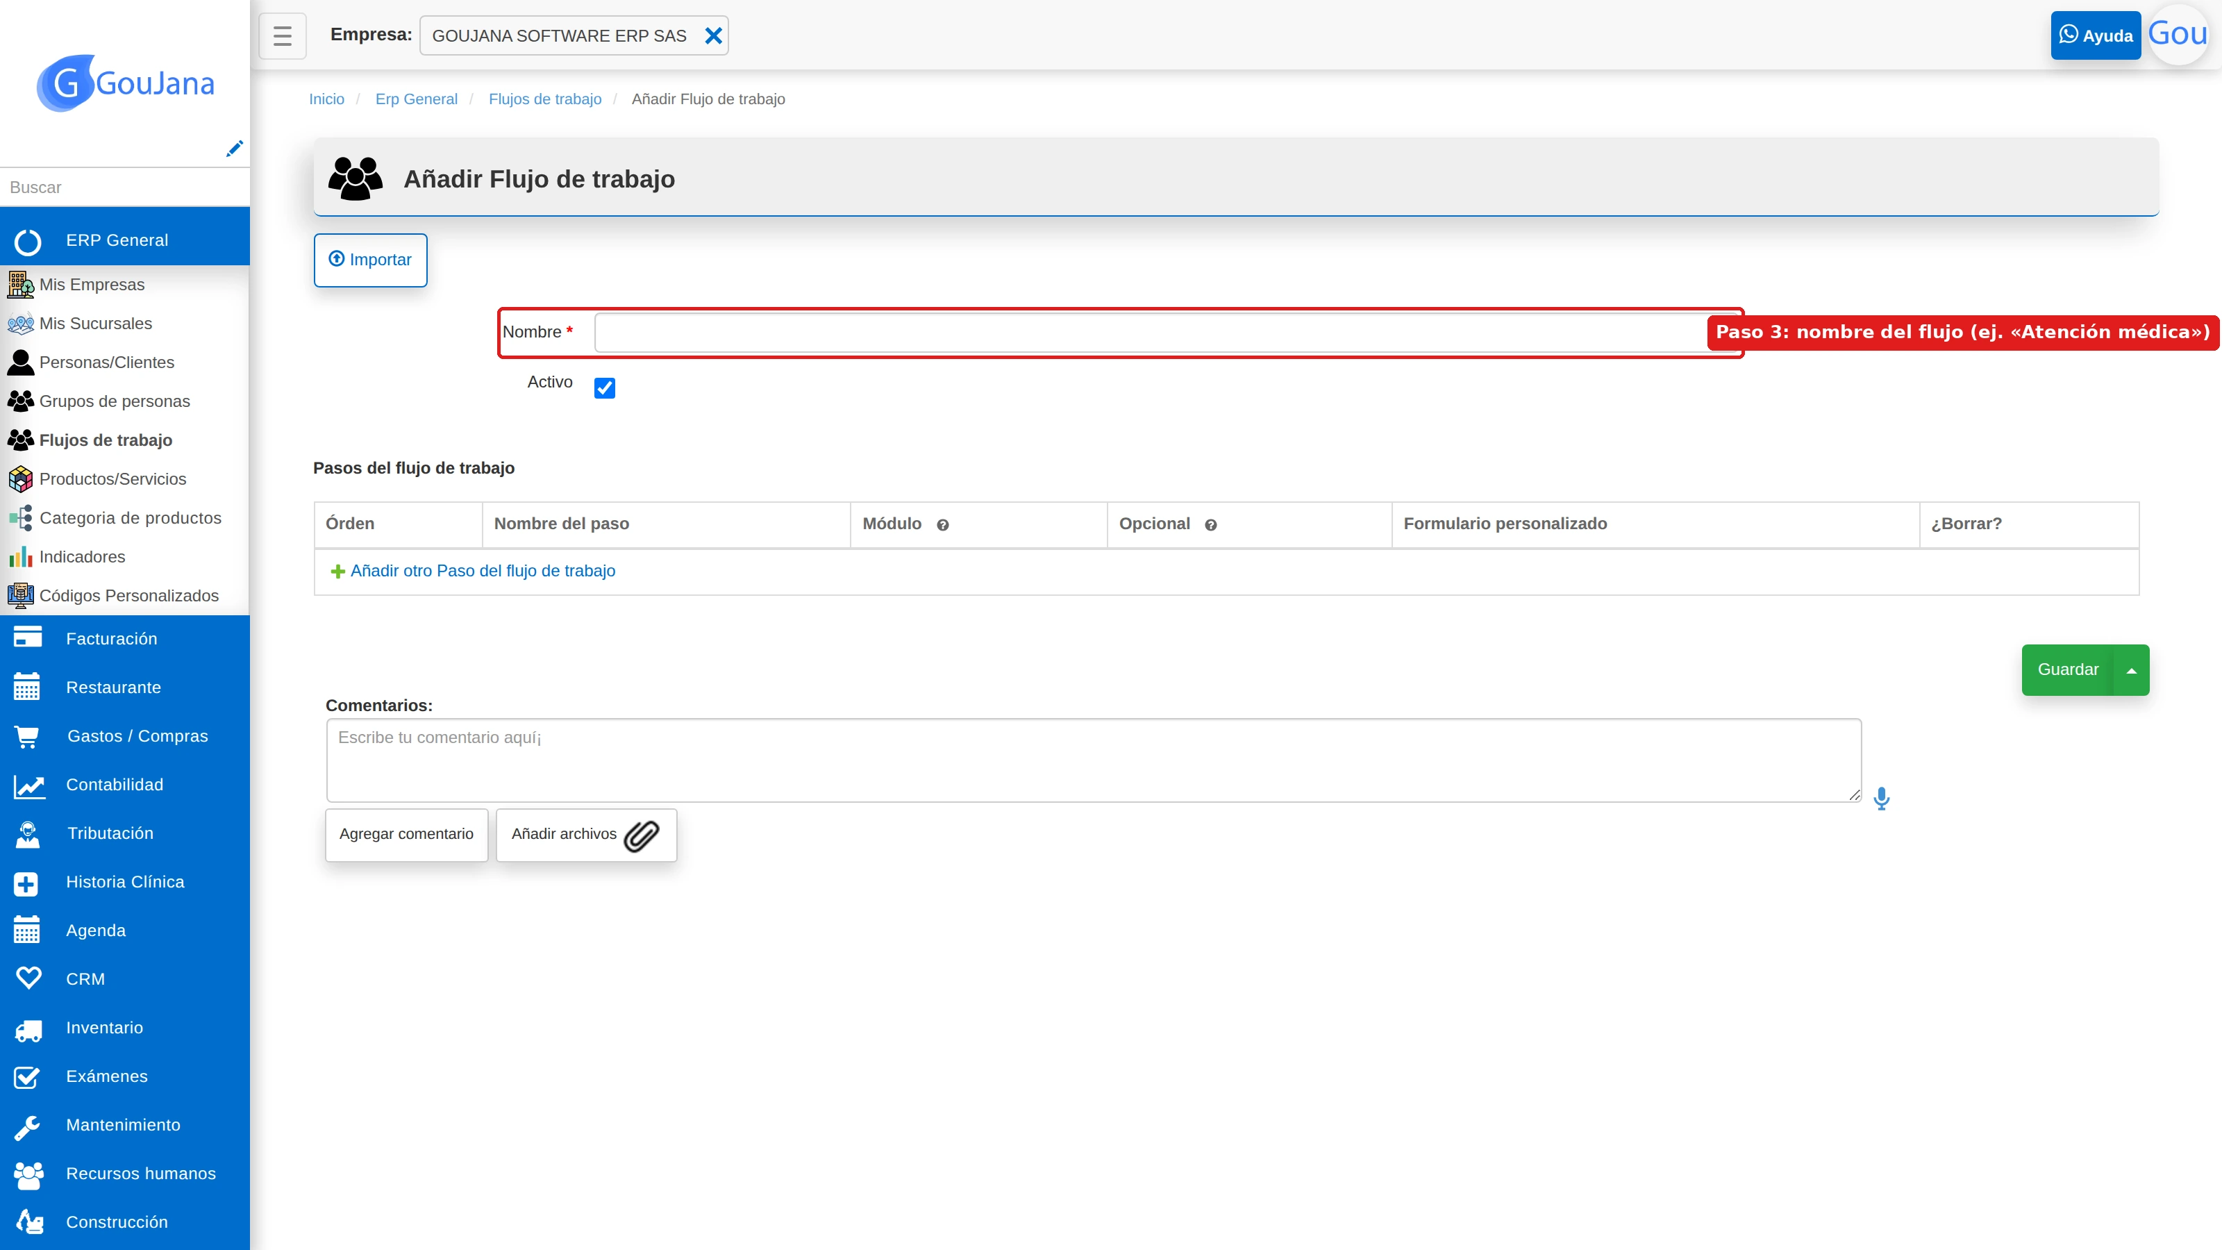2222x1250 pixels.
Task: Click the blue pencil edit icon
Action: coord(234,149)
